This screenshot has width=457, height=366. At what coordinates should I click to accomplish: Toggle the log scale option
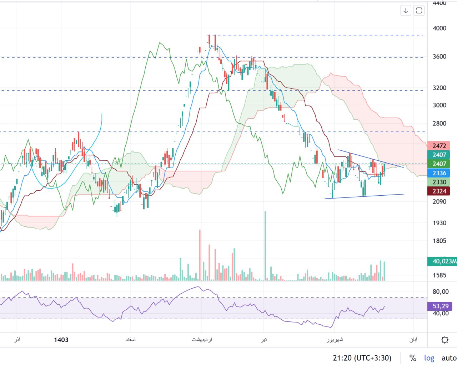[429, 358]
